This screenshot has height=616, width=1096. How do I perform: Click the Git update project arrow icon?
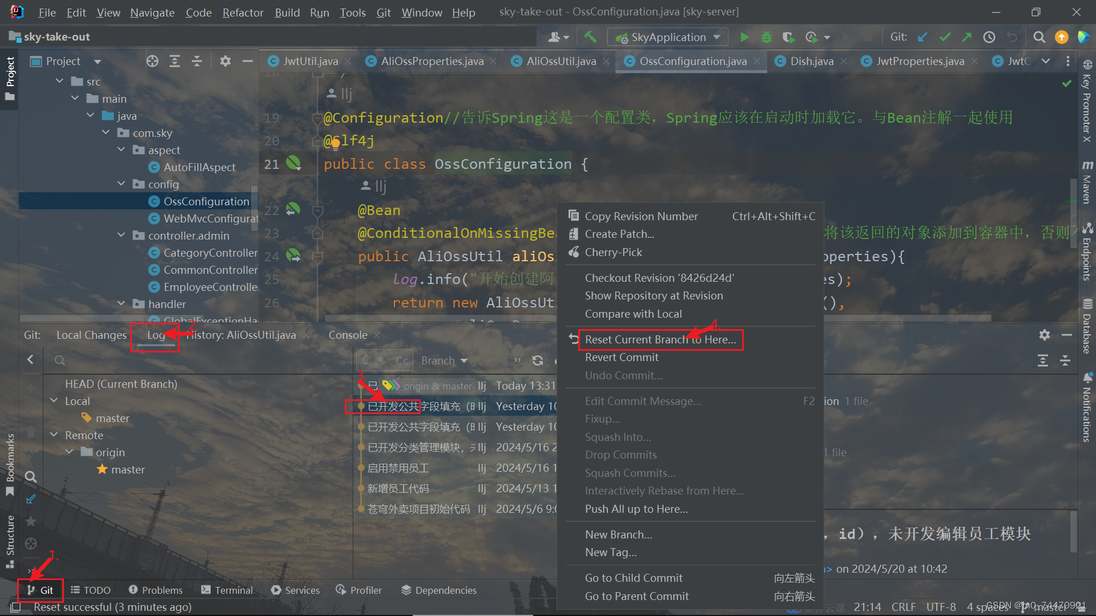point(922,38)
